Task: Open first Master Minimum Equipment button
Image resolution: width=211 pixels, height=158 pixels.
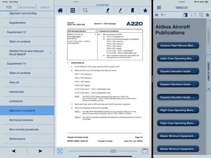Action: pos(178,136)
